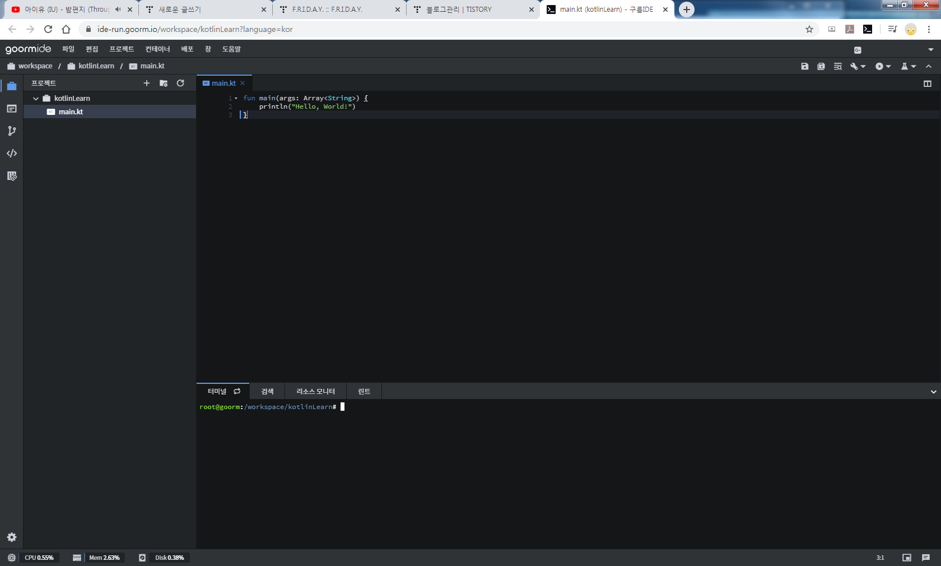
Task: Click the plus icon in project panel
Action: pyautogui.click(x=147, y=83)
